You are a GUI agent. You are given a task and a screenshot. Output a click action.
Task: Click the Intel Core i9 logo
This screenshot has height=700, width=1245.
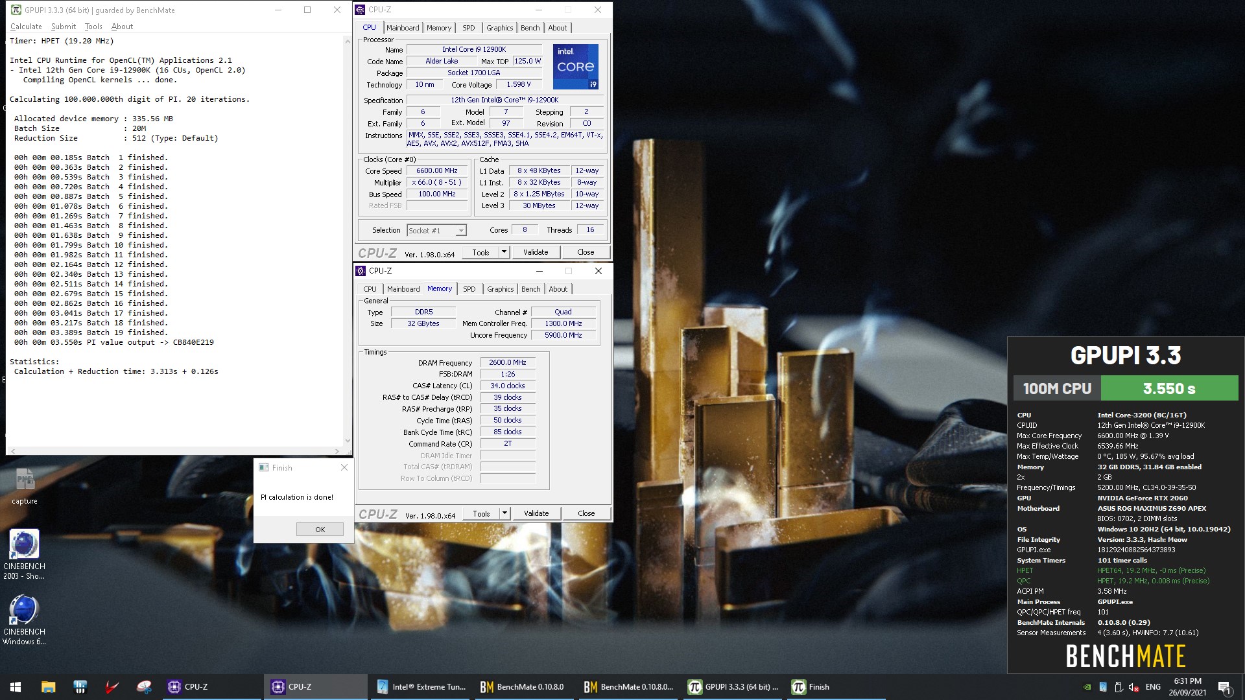[x=576, y=67]
